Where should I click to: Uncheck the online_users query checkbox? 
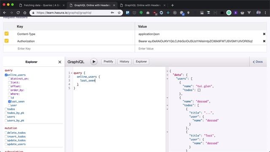coord(6,75)
